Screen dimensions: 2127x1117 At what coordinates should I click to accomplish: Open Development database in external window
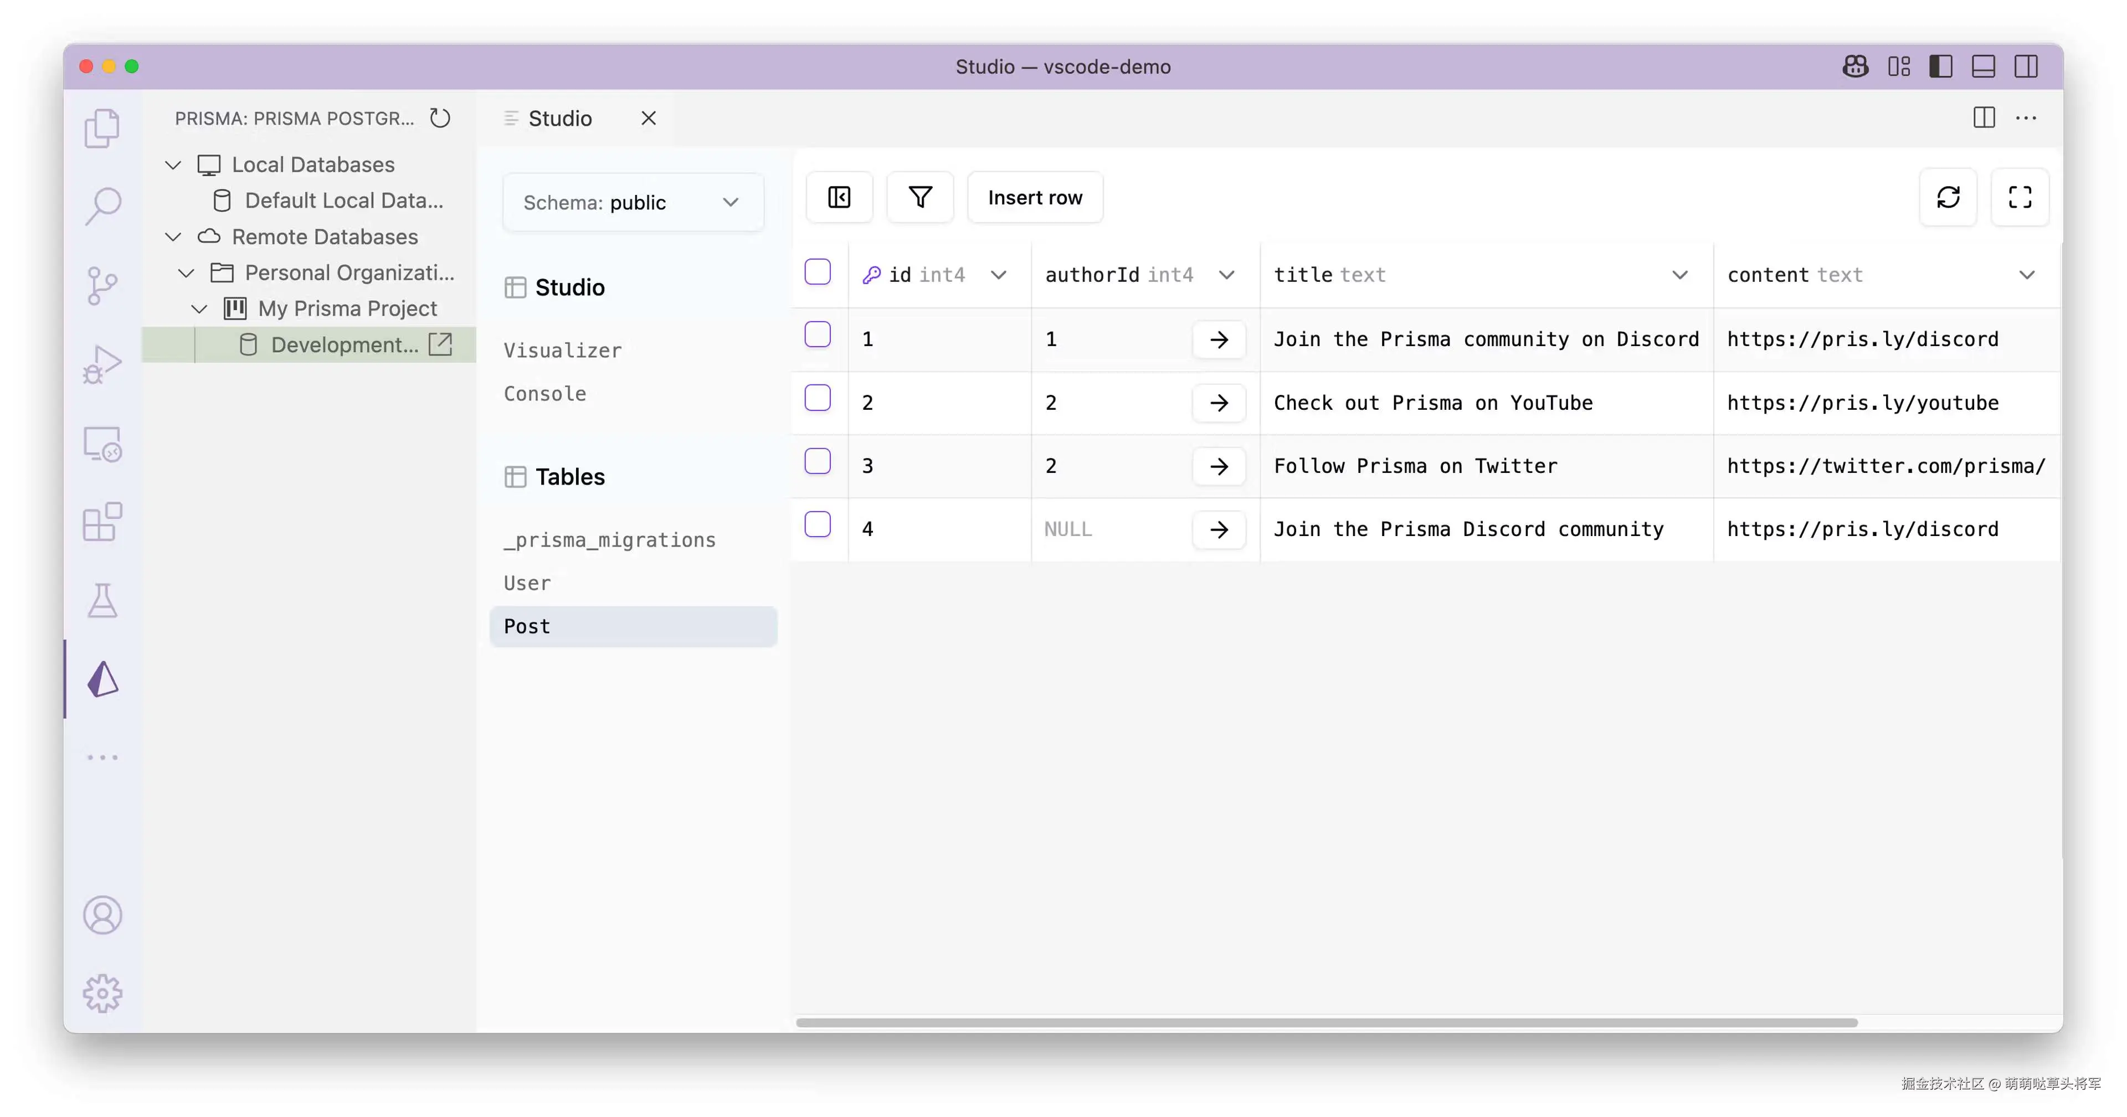[441, 344]
